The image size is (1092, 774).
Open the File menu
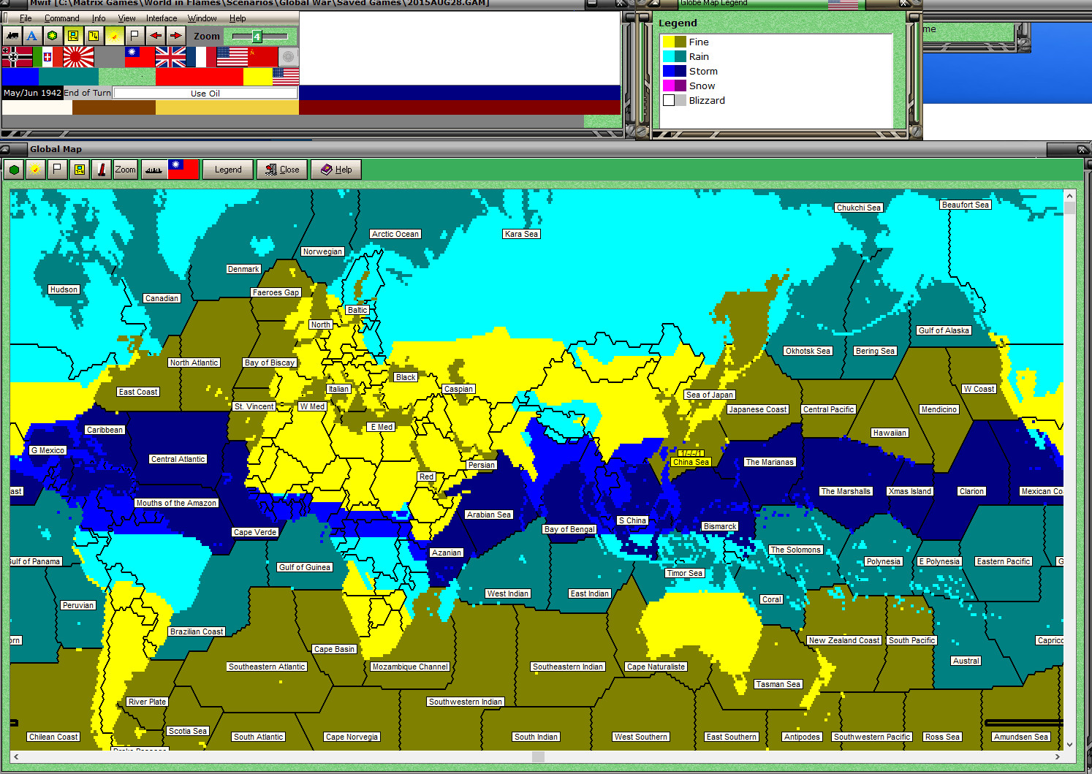click(x=26, y=18)
